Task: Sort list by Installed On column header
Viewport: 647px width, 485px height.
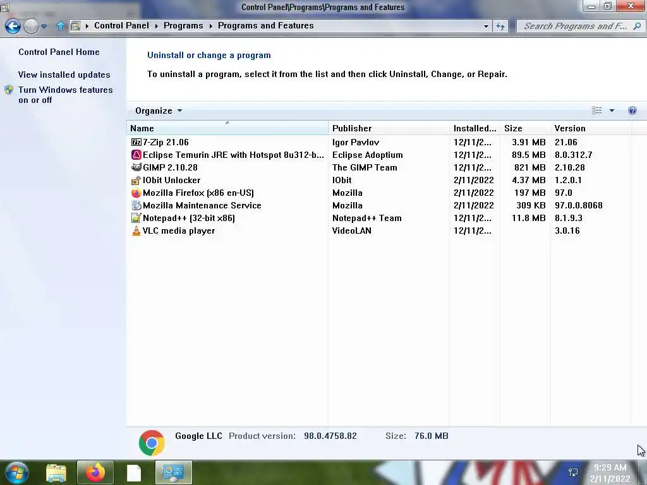Action: [x=475, y=128]
